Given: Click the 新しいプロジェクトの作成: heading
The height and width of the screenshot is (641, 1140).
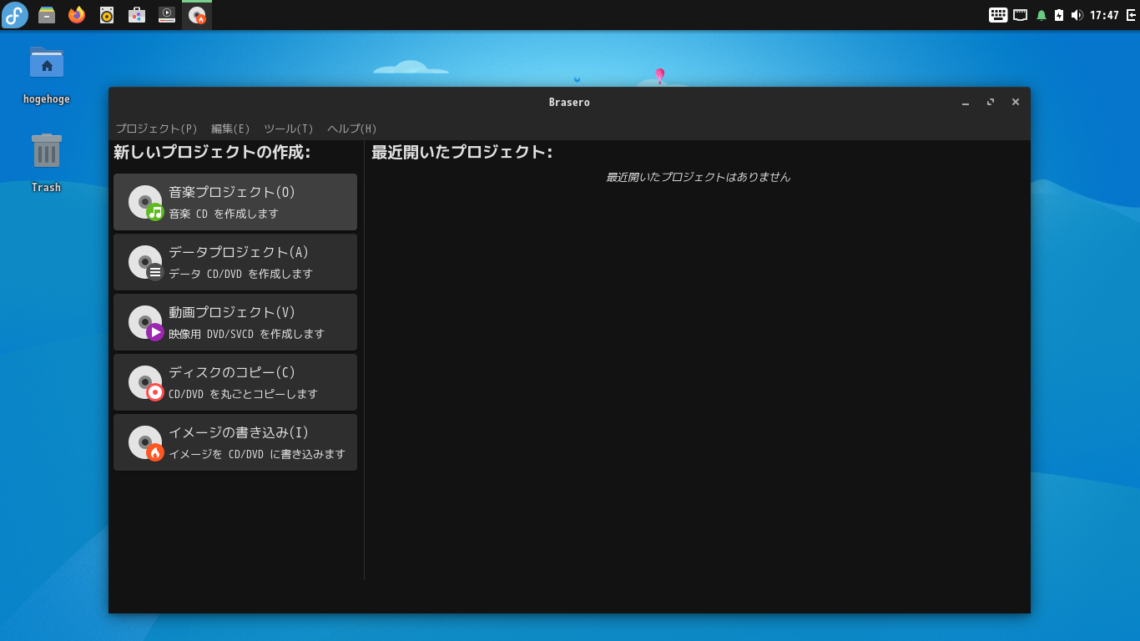Looking at the screenshot, I should [212, 153].
